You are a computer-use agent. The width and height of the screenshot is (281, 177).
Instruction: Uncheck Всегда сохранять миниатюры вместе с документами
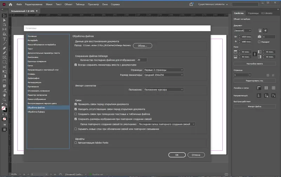pos(76,65)
